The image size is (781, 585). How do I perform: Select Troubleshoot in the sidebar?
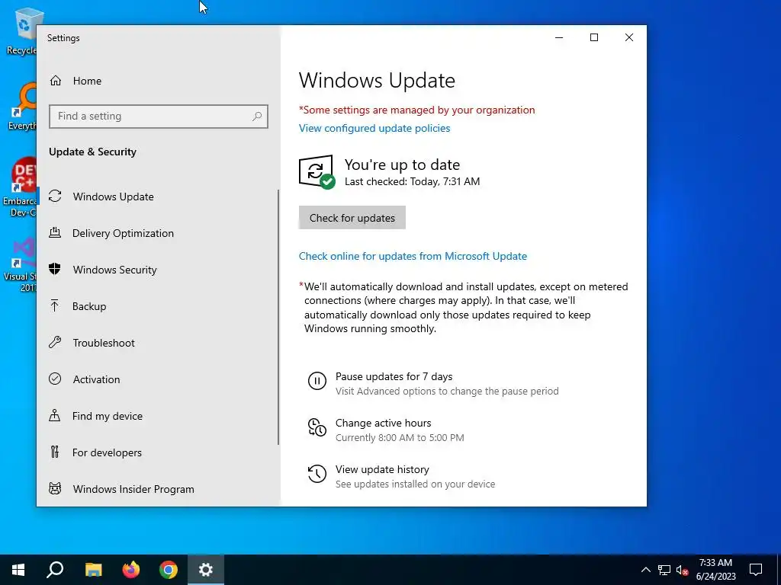pos(157,343)
